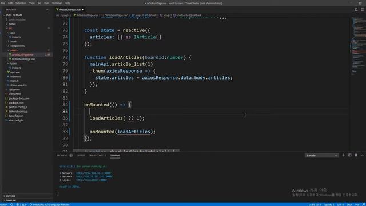The width and height of the screenshot is (366, 206).
Task: Open shims-vue.d.ts in the explorer
Action: tap(18, 85)
